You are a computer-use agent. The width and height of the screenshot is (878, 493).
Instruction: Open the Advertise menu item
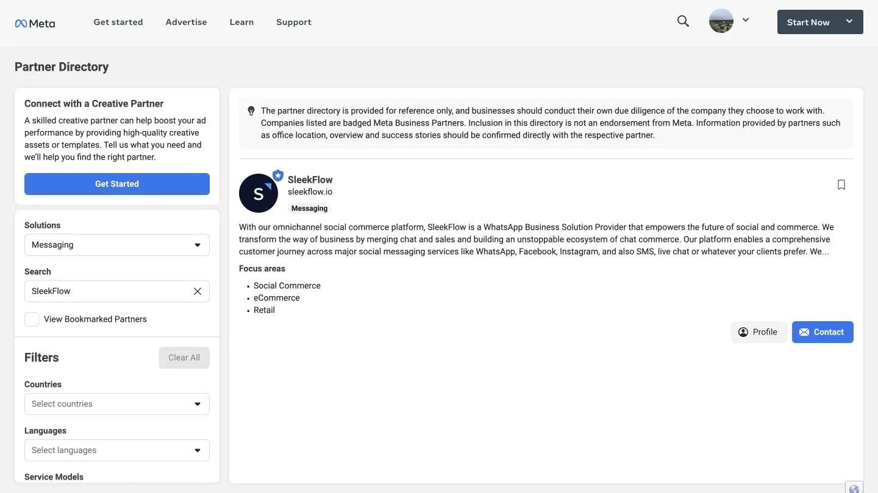click(x=186, y=22)
